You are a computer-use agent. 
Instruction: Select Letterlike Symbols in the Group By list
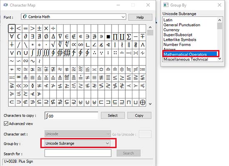pyautogui.click(x=180, y=40)
